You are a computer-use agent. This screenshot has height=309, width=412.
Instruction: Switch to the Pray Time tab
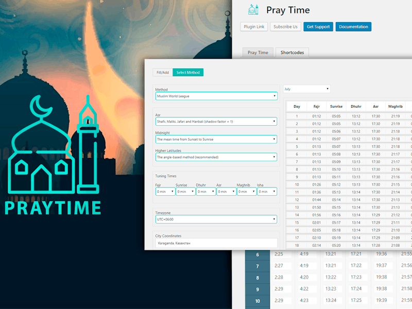click(258, 53)
